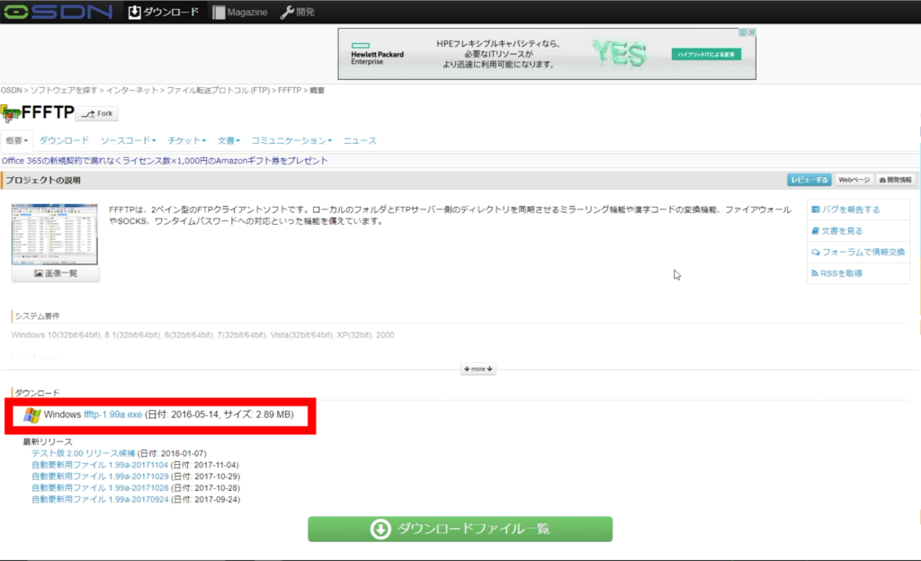Open the 開発情報 button

(x=895, y=180)
